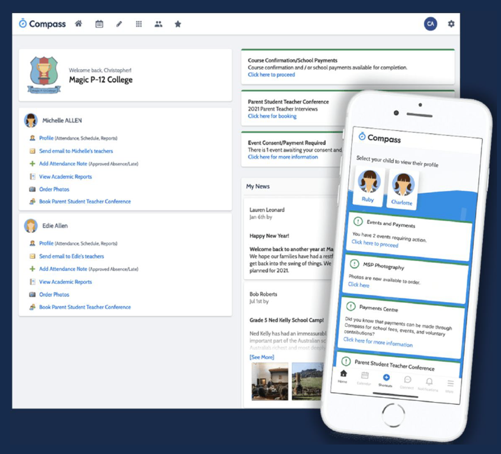Click the Magic P-12 College crest
This screenshot has width=501, height=454.
click(44, 75)
